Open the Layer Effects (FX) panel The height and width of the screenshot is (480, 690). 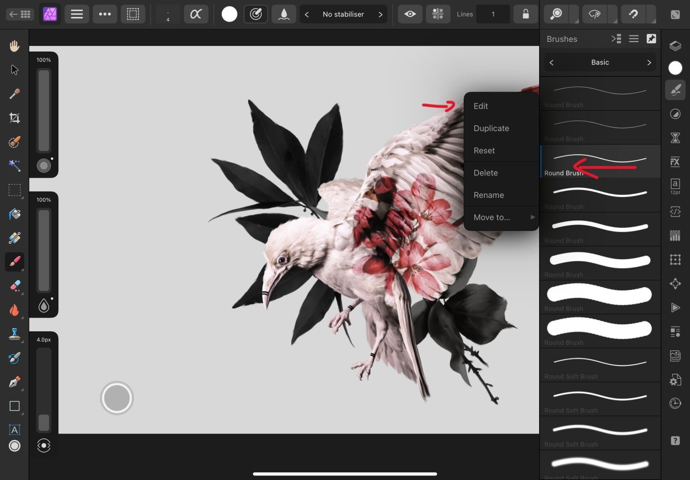[675, 162]
